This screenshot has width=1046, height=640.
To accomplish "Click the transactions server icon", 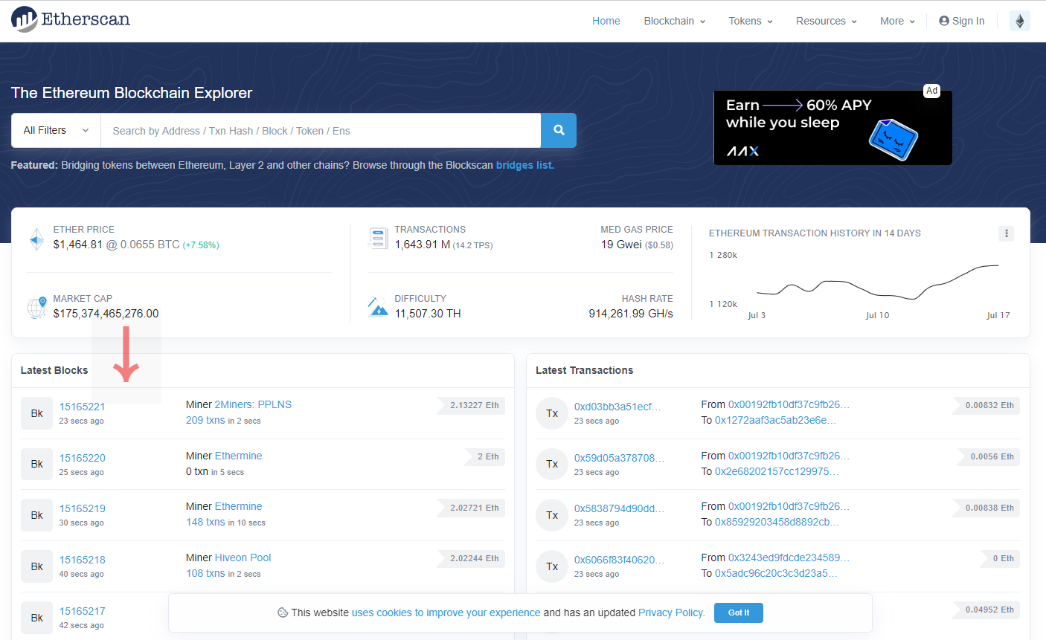I will [x=378, y=238].
